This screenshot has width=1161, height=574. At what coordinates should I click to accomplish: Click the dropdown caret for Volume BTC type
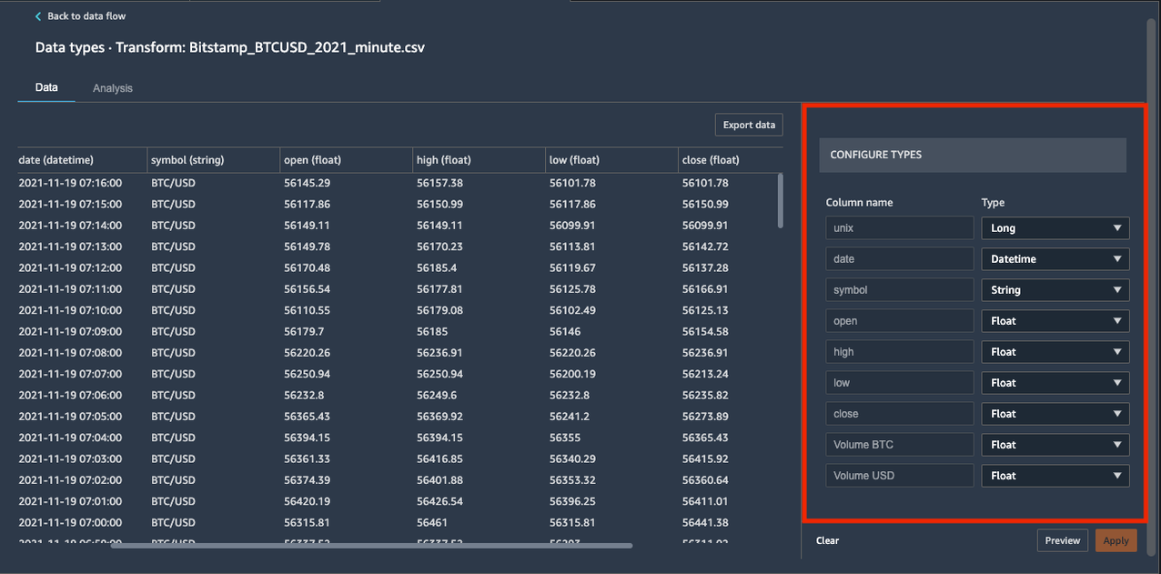pyautogui.click(x=1118, y=444)
